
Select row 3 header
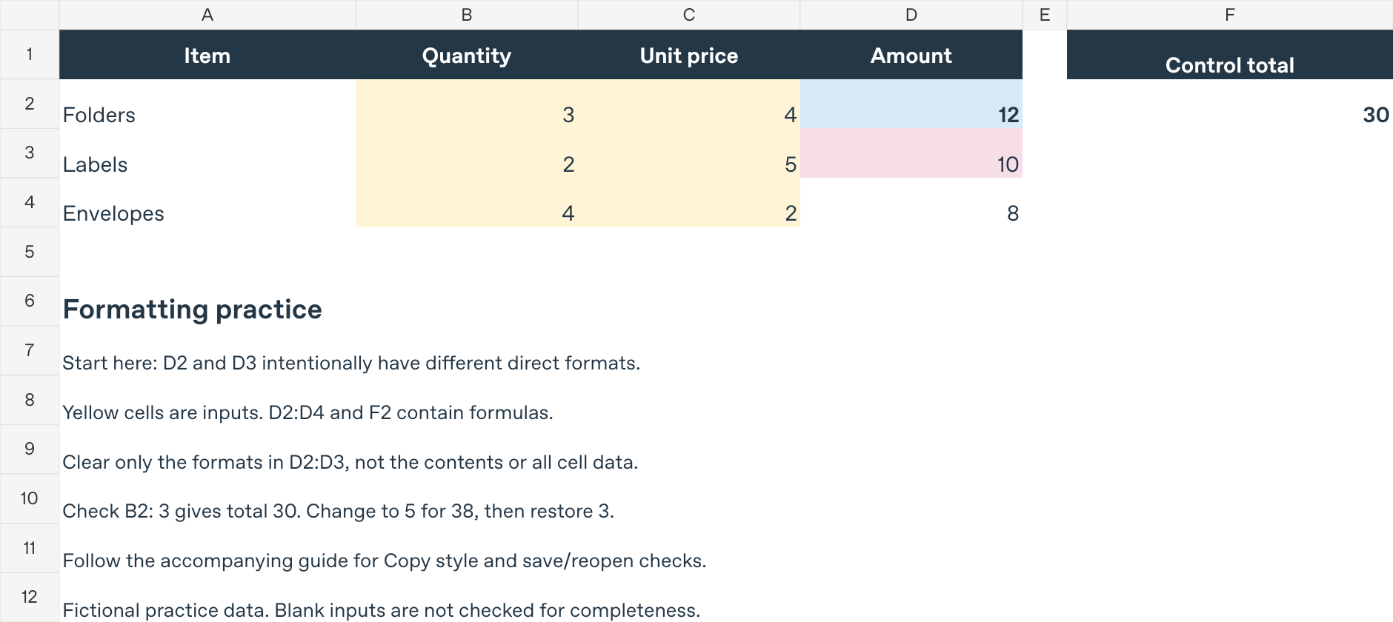30,153
